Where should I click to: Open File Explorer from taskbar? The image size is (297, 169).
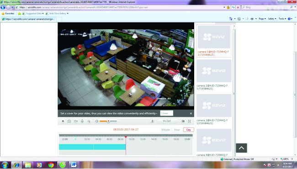pyautogui.click(x=28, y=165)
